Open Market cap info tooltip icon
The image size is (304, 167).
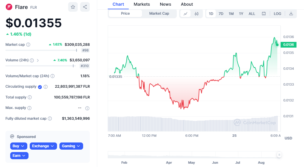point(28,45)
